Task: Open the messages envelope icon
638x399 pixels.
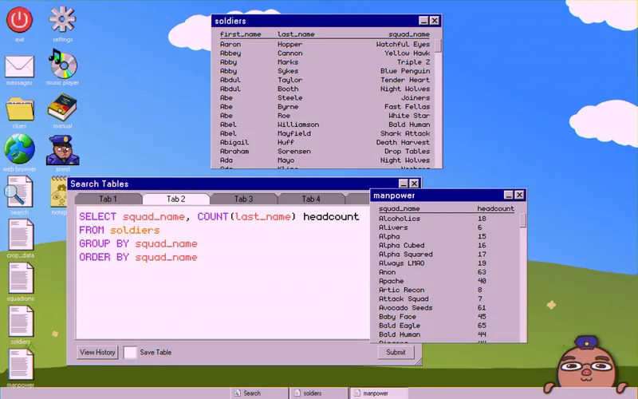Action: [x=19, y=67]
